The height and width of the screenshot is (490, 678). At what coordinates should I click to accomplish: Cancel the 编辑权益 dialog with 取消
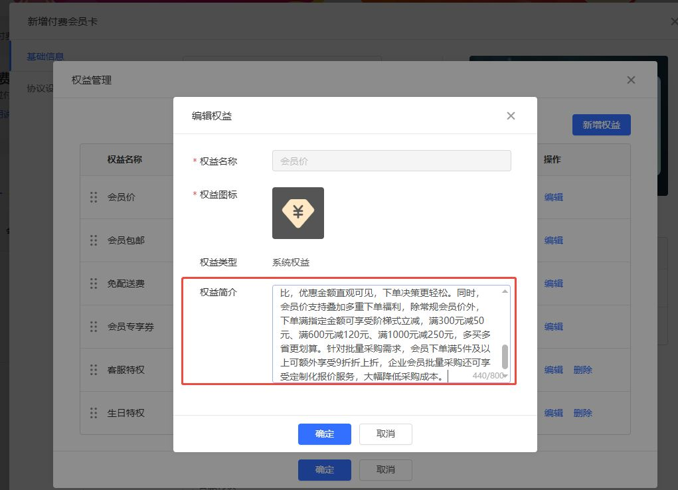[386, 434]
